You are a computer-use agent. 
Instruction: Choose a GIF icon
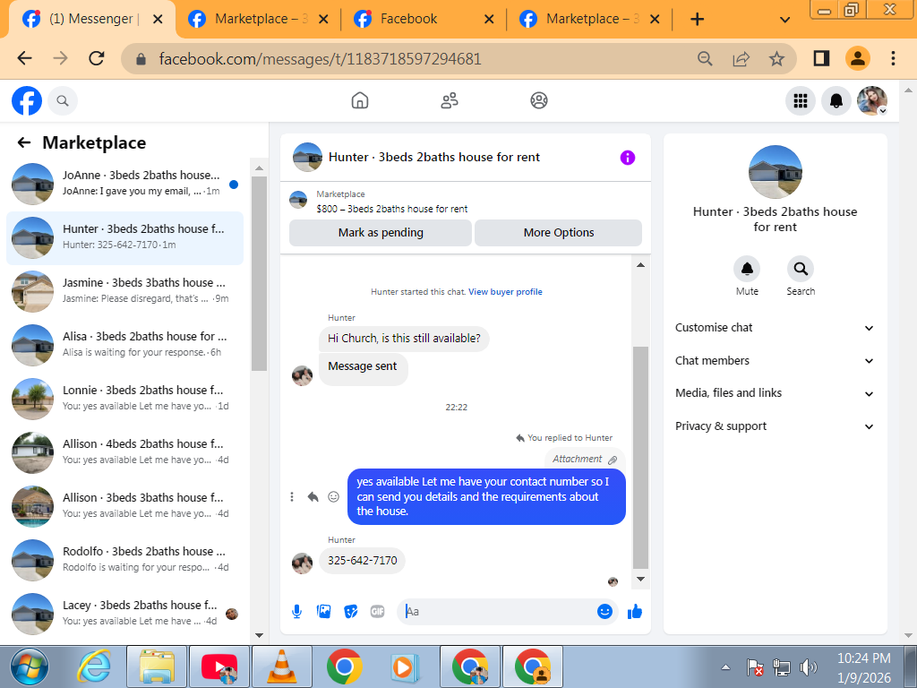click(377, 611)
